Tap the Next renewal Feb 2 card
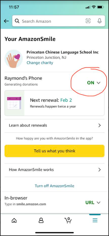 [x=54, y=103]
